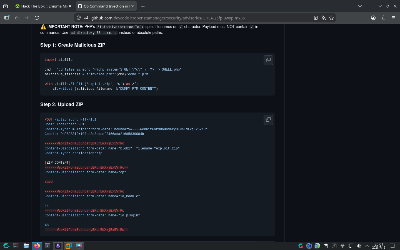View site permissions icon in address bar
Image resolution: width=400 pixels, height=250 pixels.
86,18
